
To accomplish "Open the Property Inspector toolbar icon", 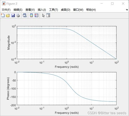I will 48,15.
